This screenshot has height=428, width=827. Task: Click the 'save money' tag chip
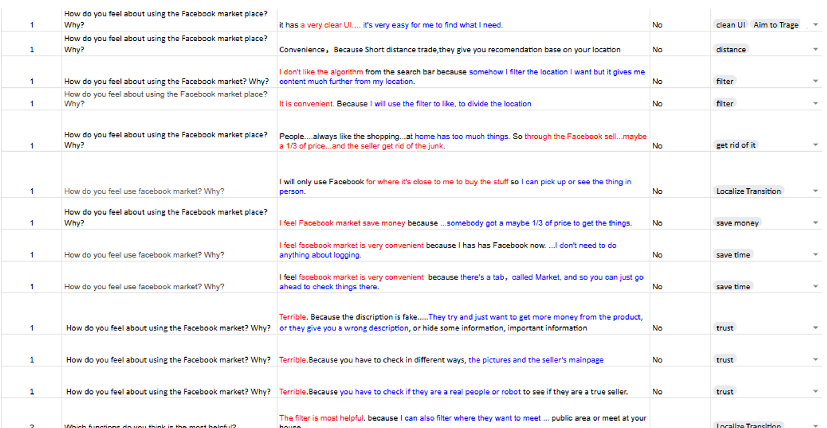tap(737, 223)
